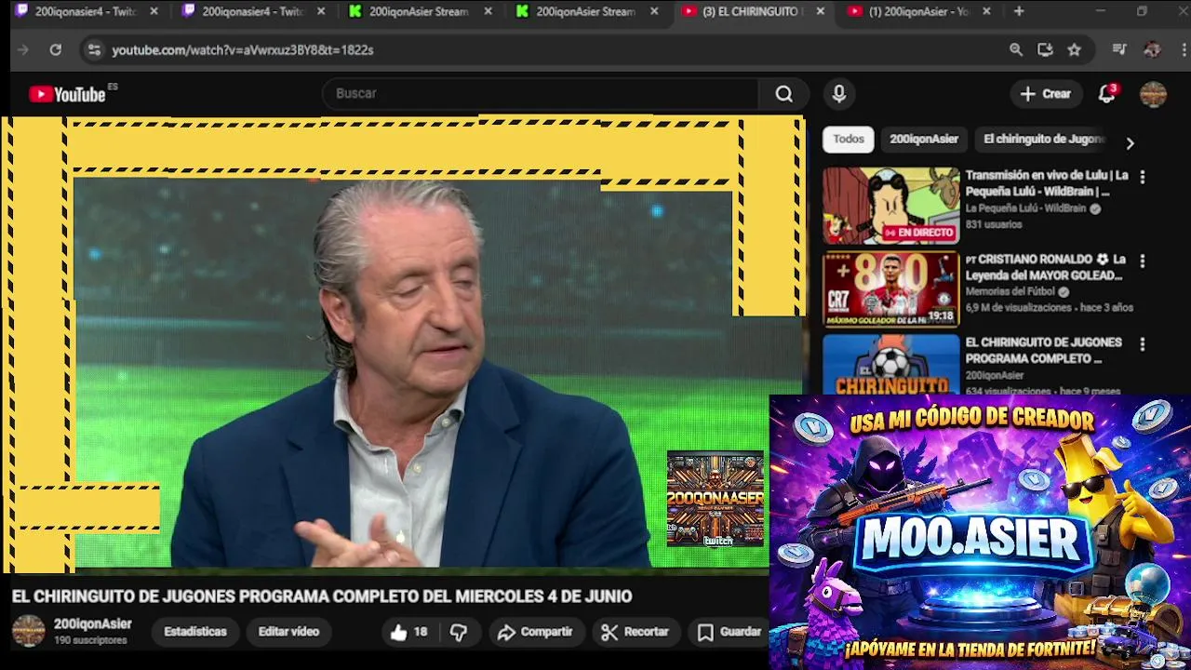Click the '190 suscriptores' text

(x=90, y=641)
